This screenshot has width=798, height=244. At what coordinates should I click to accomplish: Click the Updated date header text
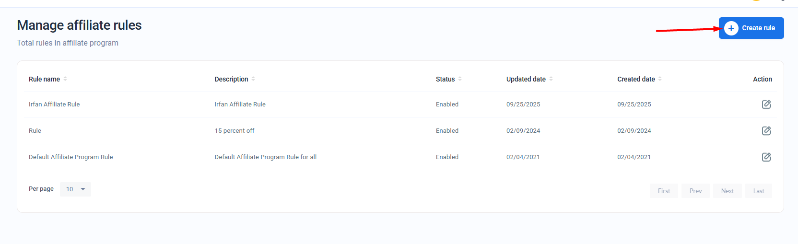pos(526,79)
